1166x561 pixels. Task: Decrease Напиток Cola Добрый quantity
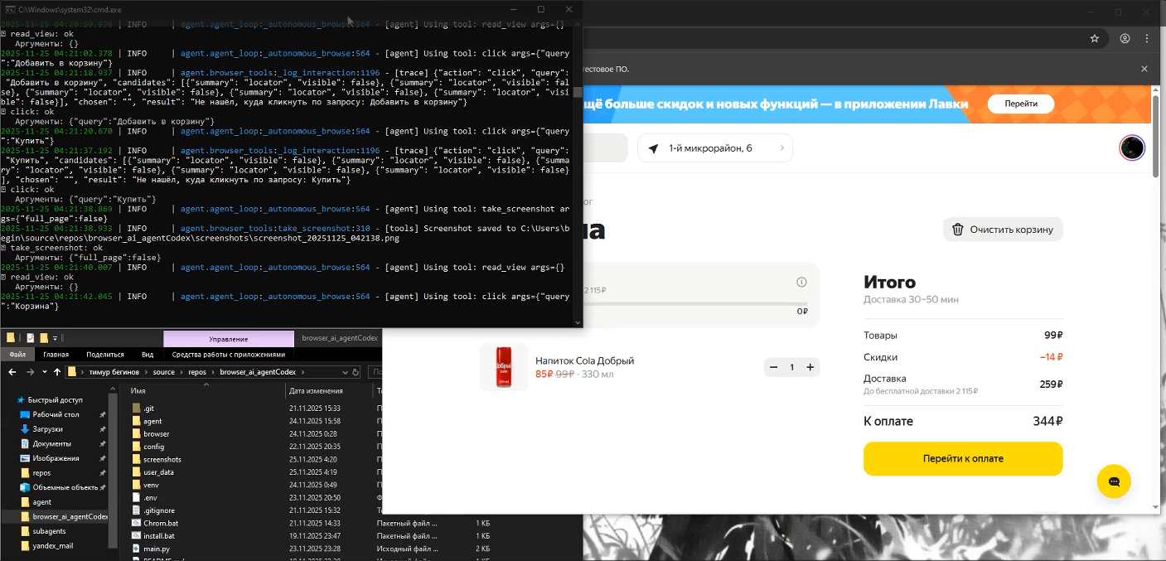774,367
